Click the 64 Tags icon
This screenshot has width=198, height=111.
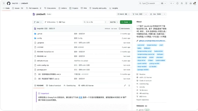pos(58,22)
